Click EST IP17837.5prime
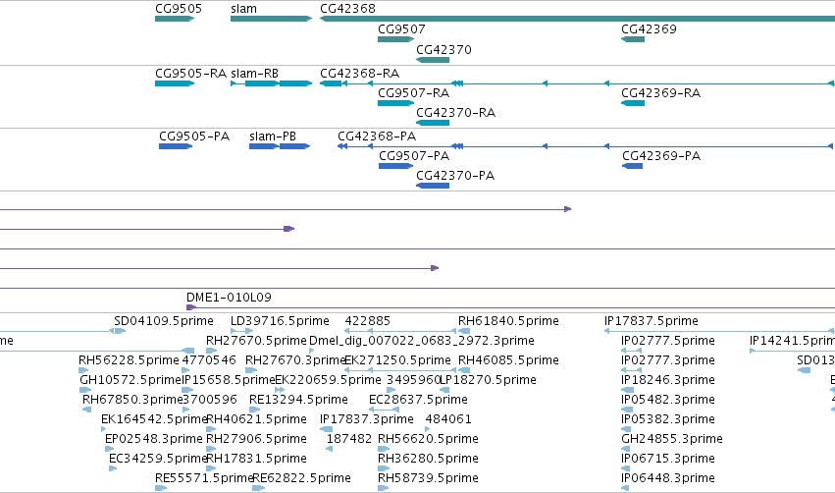The height and width of the screenshot is (493, 835). tap(651, 321)
